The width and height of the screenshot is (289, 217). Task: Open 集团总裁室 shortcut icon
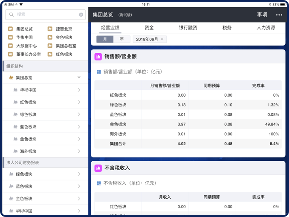tap(50, 46)
